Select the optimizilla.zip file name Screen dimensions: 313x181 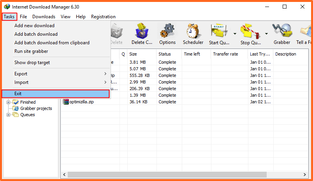81,102
